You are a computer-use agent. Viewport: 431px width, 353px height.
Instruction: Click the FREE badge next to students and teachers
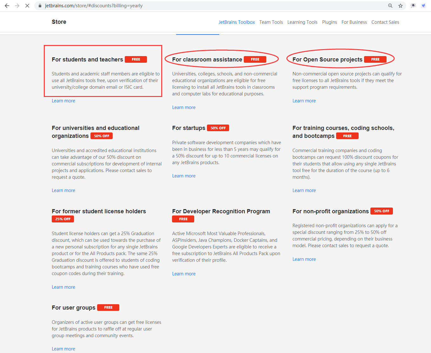pos(136,59)
